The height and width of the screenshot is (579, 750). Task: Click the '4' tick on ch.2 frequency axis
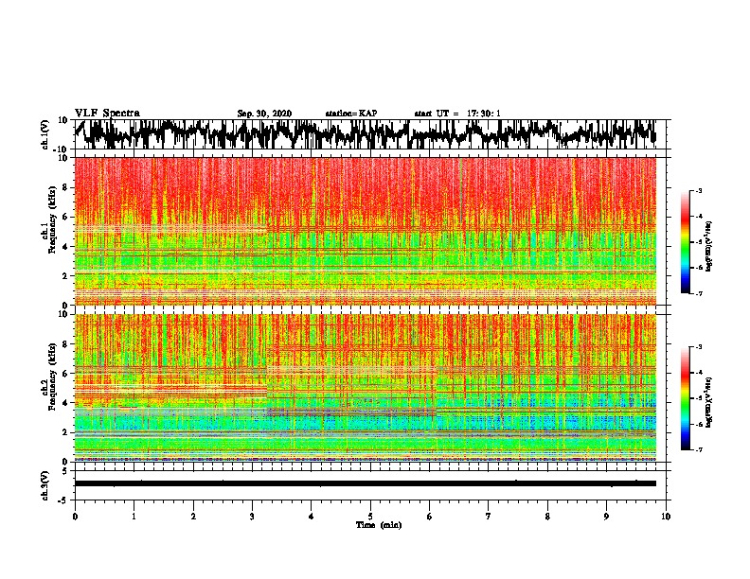[x=65, y=403]
